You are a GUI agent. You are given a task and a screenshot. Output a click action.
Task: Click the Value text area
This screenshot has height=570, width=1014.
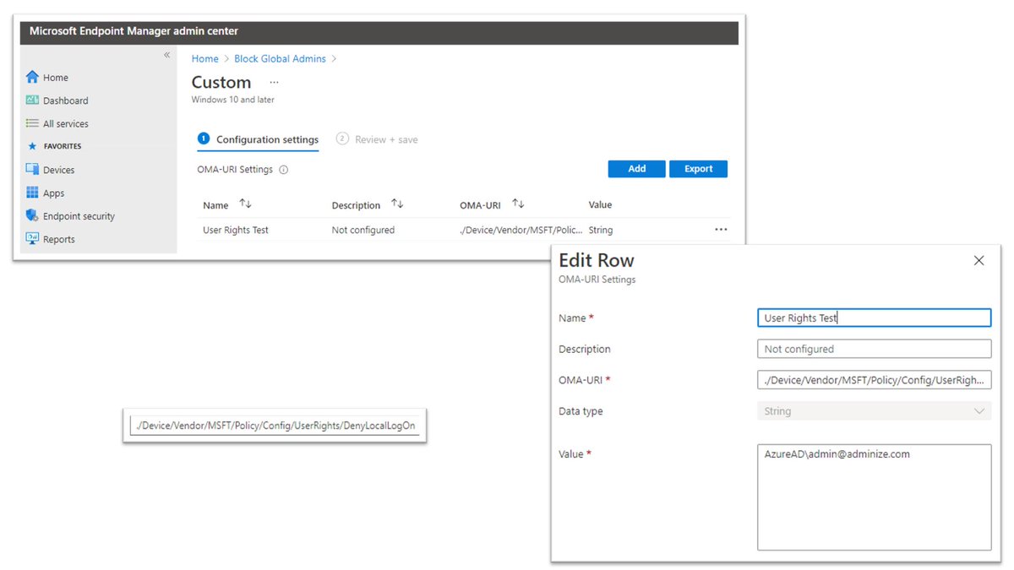point(874,497)
